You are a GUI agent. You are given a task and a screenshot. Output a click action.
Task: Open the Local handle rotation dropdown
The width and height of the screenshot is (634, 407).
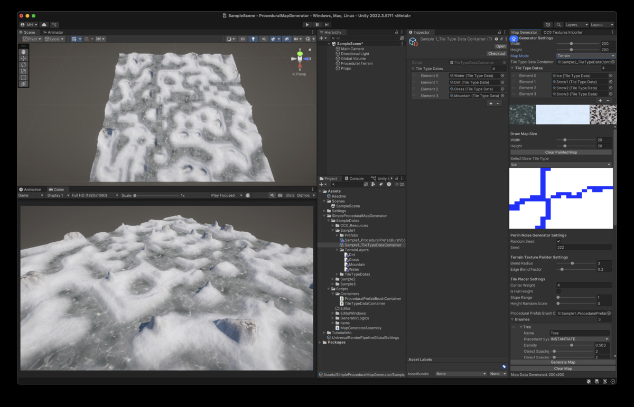tap(54, 39)
